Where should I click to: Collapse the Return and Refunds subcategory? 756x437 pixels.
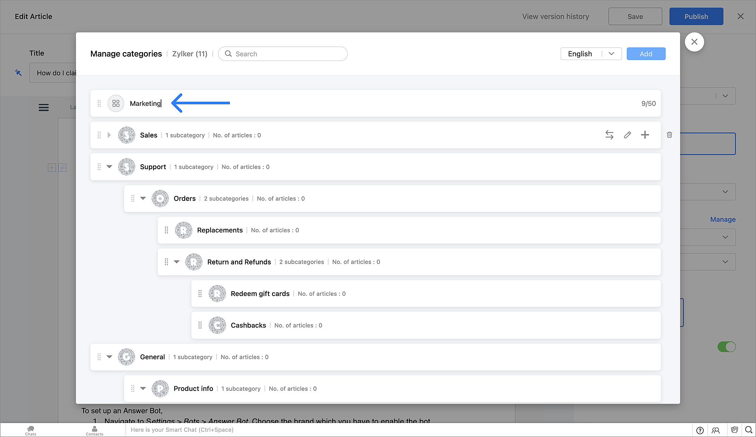(x=177, y=262)
